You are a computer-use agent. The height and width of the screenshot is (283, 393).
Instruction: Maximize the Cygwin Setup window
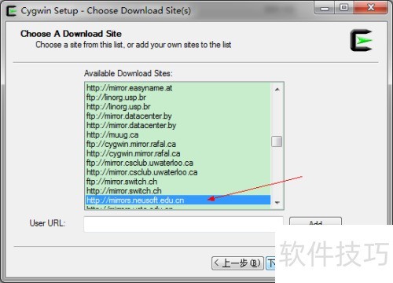[x=344, y=8]
